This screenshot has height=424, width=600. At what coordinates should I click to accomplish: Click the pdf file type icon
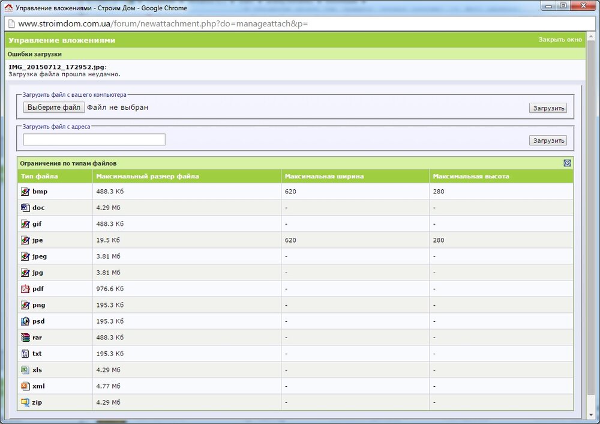tap(25, 289)
